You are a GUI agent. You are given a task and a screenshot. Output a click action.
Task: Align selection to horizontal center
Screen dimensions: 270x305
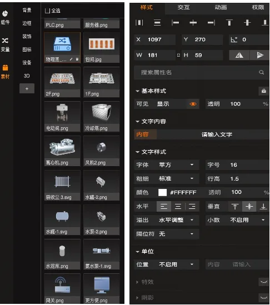[x=193, y=23]
